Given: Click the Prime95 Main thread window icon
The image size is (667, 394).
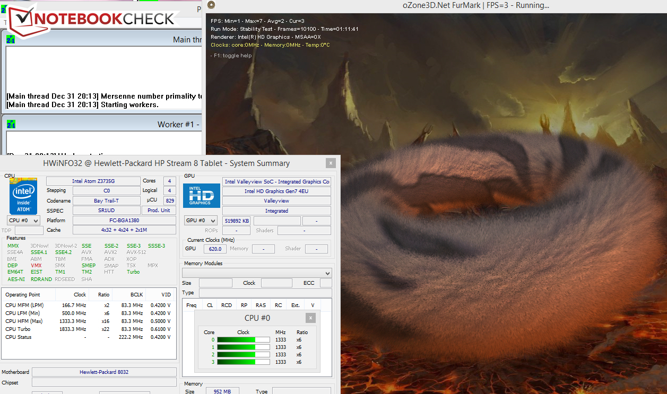Looking at the screenshot, I should tap(11, 39).
